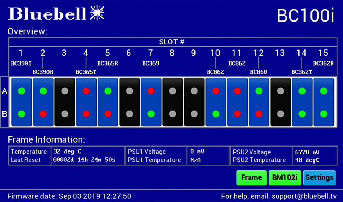Click slot 12 channel A green indicator

[x=259, y=91]
